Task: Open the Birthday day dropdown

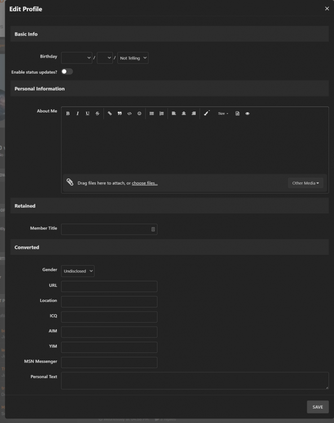Action: click(105, 58)
